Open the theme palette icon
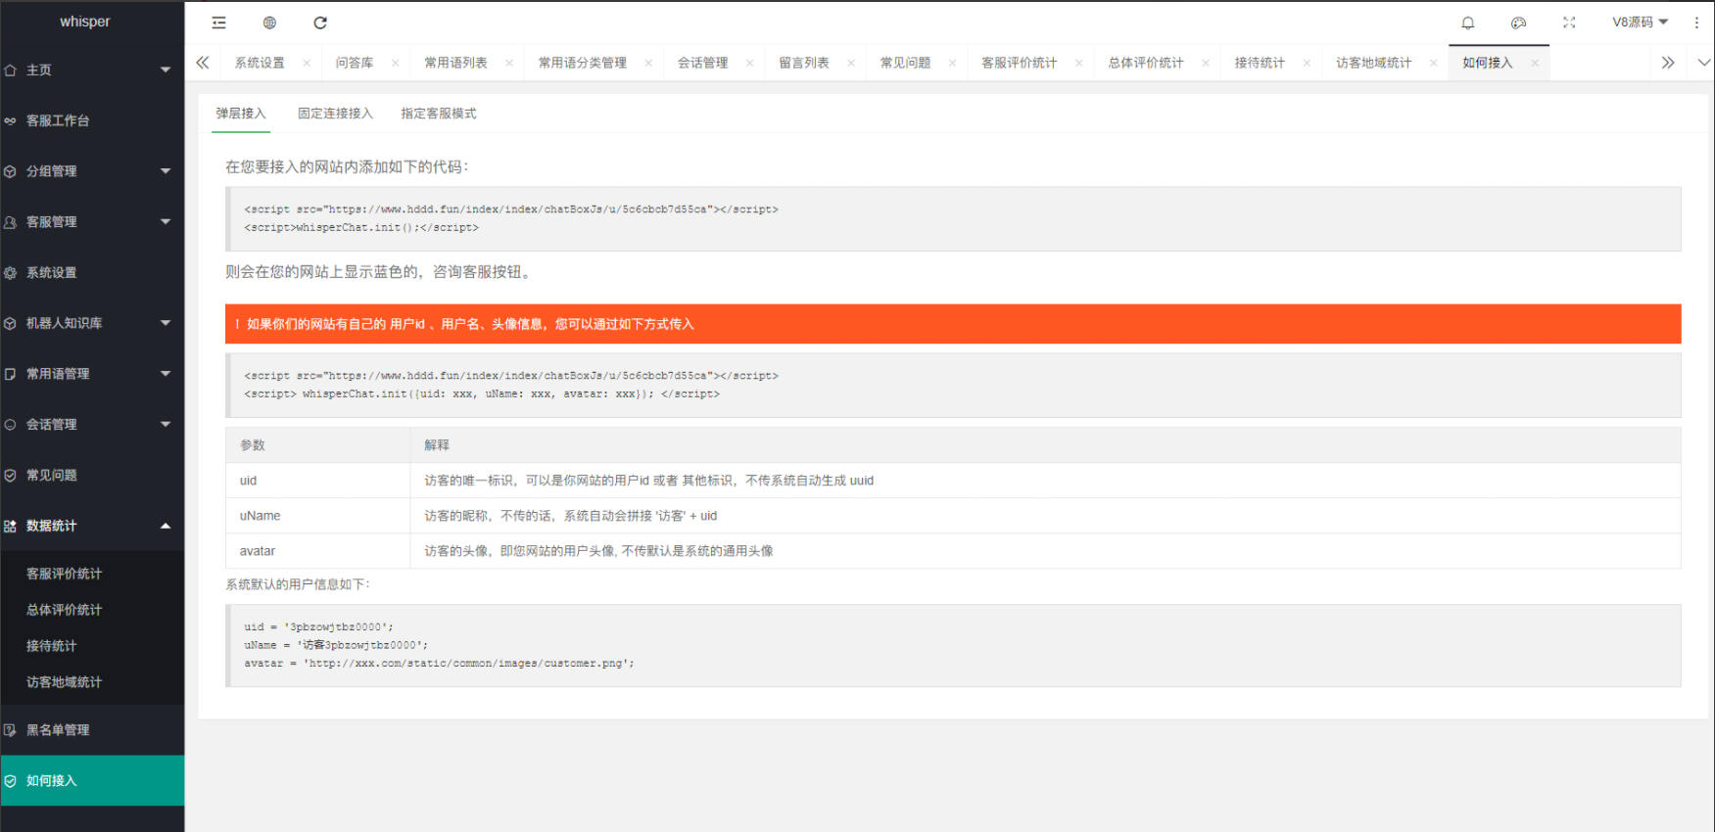Screen dimensions: 1715x832 point(1518,23)
